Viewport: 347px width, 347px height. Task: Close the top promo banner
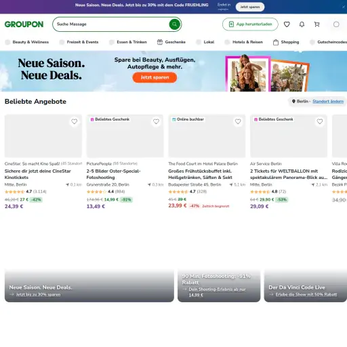344,7
